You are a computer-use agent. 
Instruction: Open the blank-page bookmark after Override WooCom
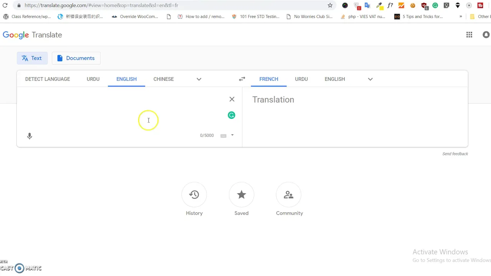tap(169, 16)
